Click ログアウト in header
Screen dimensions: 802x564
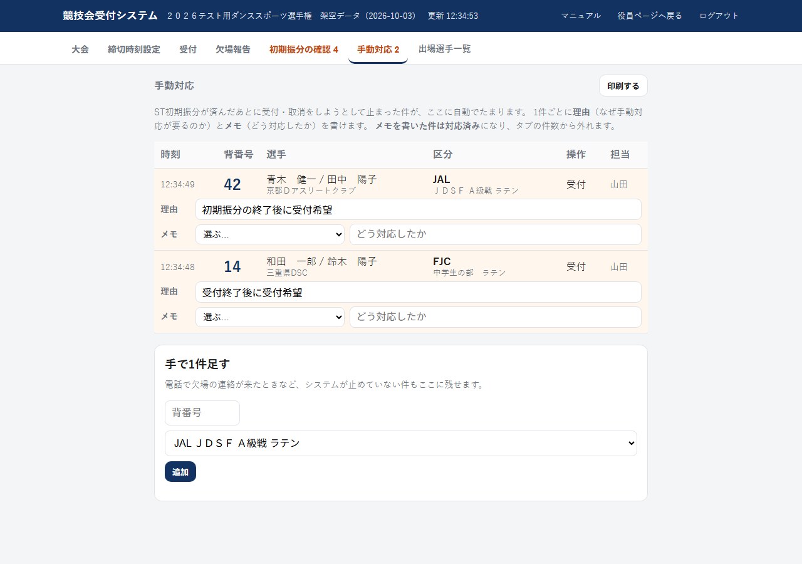point(719,16)
